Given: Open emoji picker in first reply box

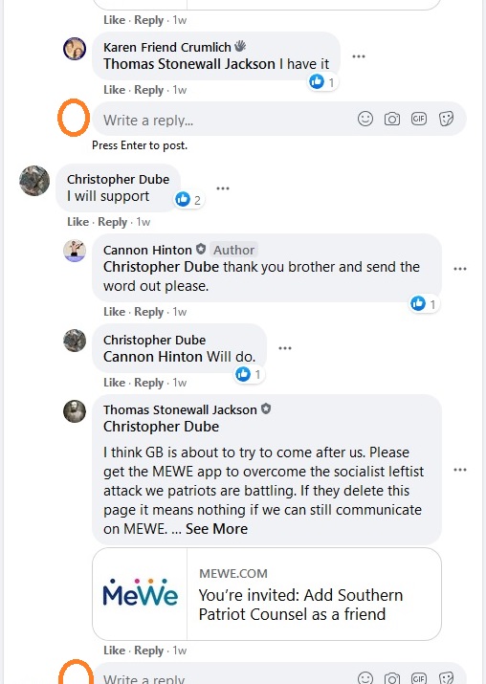Looking at the screenshot, I should point(365,119).
